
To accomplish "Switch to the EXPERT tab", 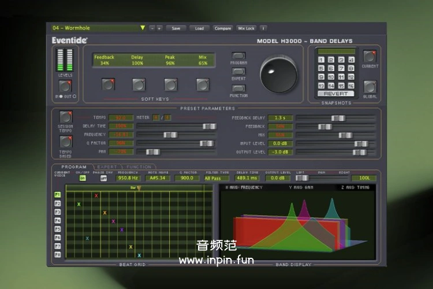I will tap(107, 167).
